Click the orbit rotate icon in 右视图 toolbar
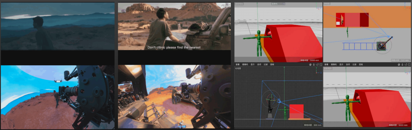 coord(317,64)
